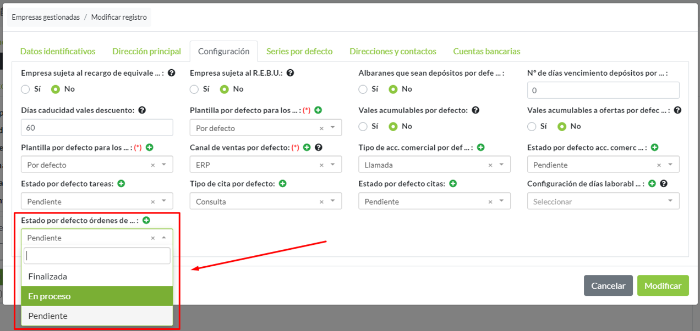Viewport: 700px width, 331px height.
Task: Click green plus beside Tipo de cita por defecto
Action: (x=282, y=184)
